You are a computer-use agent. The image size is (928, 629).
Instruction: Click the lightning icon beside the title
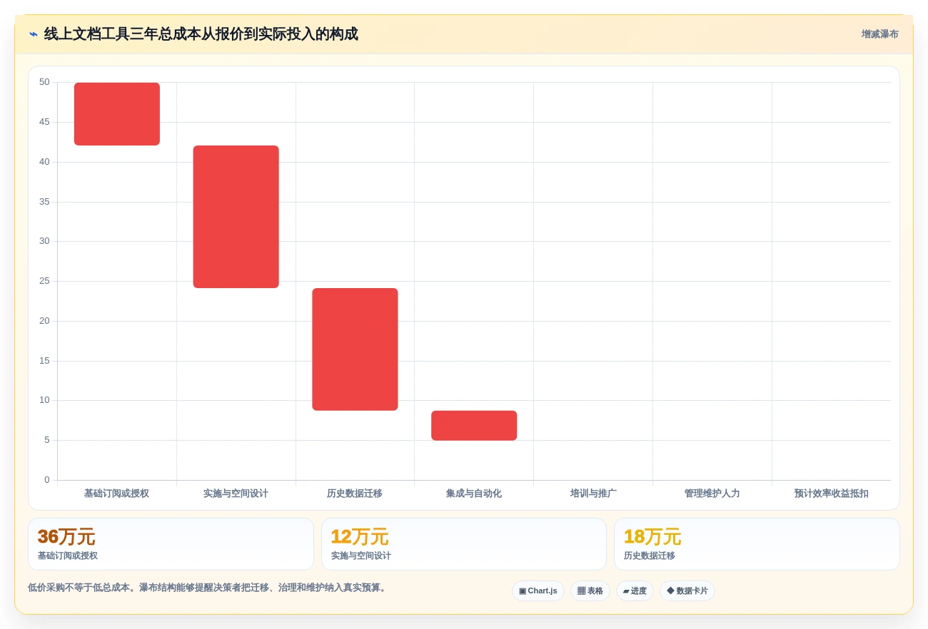click(x=34, y=34)
